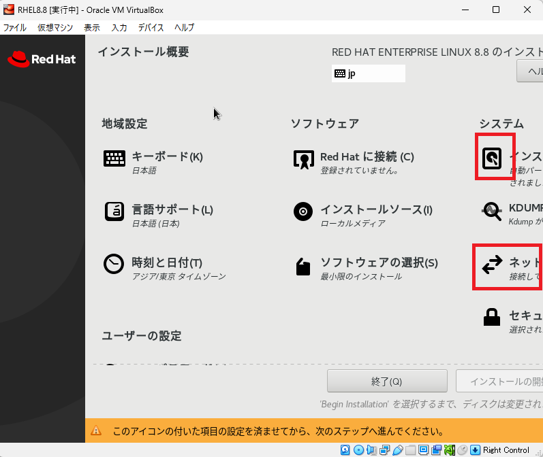Click the Right Control host key text
The height and width of the screenshot is (457, 543).
(x=506, y=450)
